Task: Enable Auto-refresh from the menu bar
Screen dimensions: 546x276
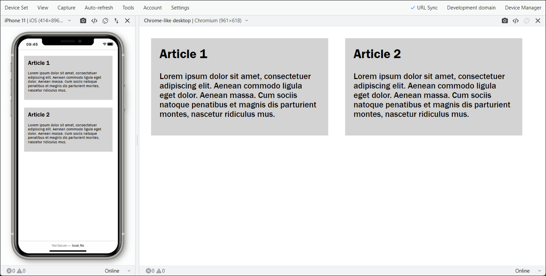Action: [99, 7]
